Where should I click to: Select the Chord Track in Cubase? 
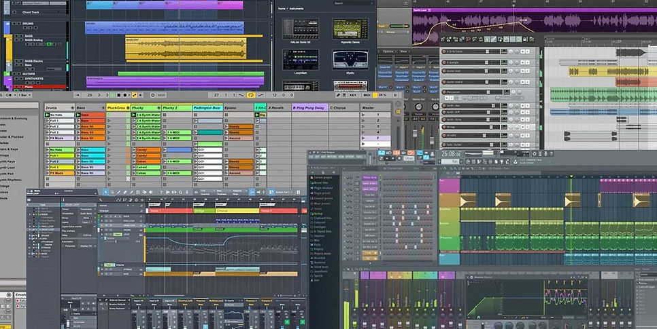point(30,12)
